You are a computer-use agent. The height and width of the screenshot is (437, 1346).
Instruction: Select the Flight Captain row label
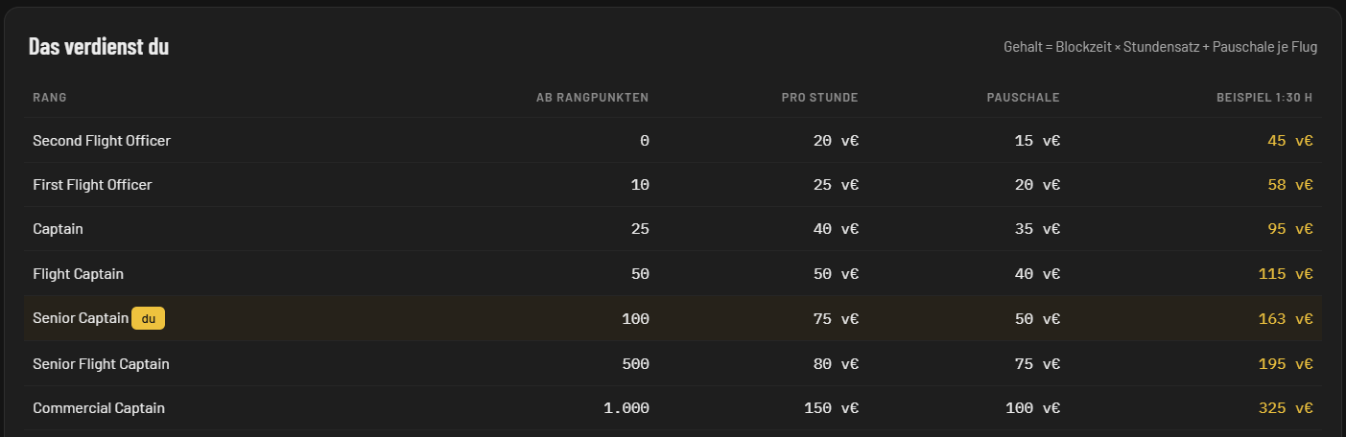78,274
